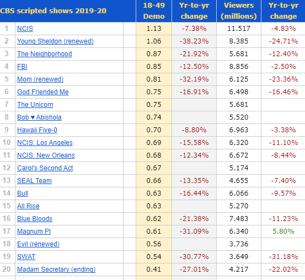This screenshot has width=305, height=280.
Task: Open the Hawaii Five-0 link
Action: pyautogui.click(x=37, y=130)
